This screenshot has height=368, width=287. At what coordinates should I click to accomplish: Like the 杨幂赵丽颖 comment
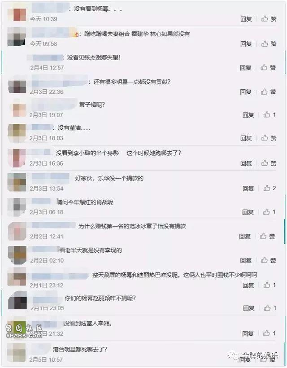coord(270,308)
